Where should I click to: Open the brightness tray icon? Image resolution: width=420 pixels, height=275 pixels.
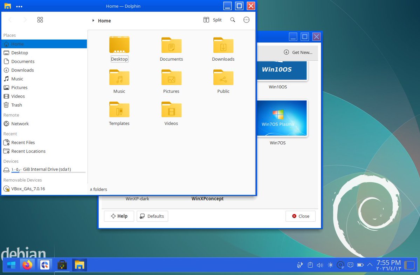point(330,265)
